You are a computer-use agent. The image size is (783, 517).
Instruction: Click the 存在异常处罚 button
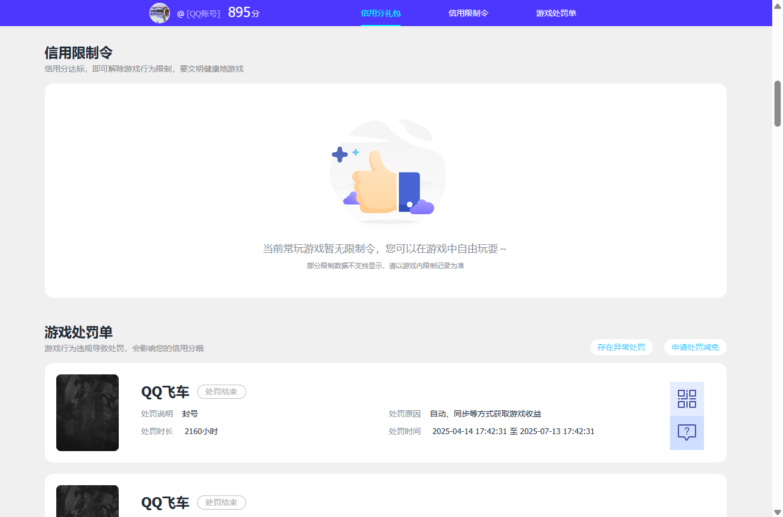[621, 347]
